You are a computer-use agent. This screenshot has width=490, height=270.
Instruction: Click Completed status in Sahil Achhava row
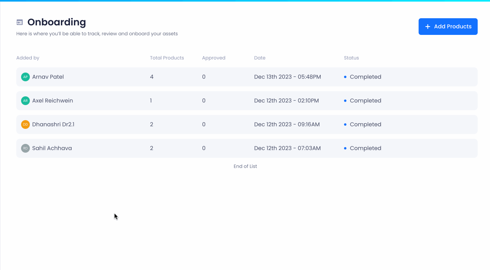click(x=363, y=148)
